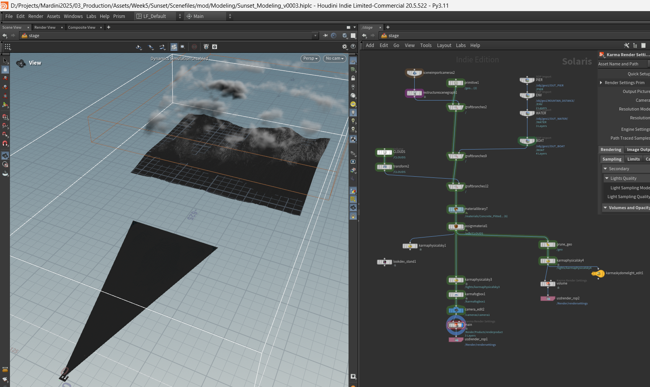The width and height of the screenshot is (650, 387).
Task: Toggle material display checker-sphere icon
Action: (353, 139)
